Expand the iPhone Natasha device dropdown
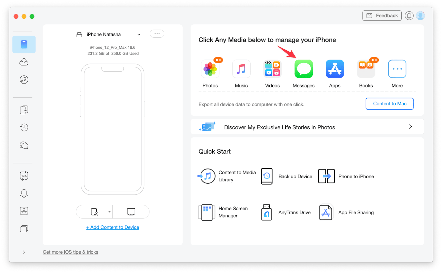Screen dimensions: 442x273 tap(139, 35)
